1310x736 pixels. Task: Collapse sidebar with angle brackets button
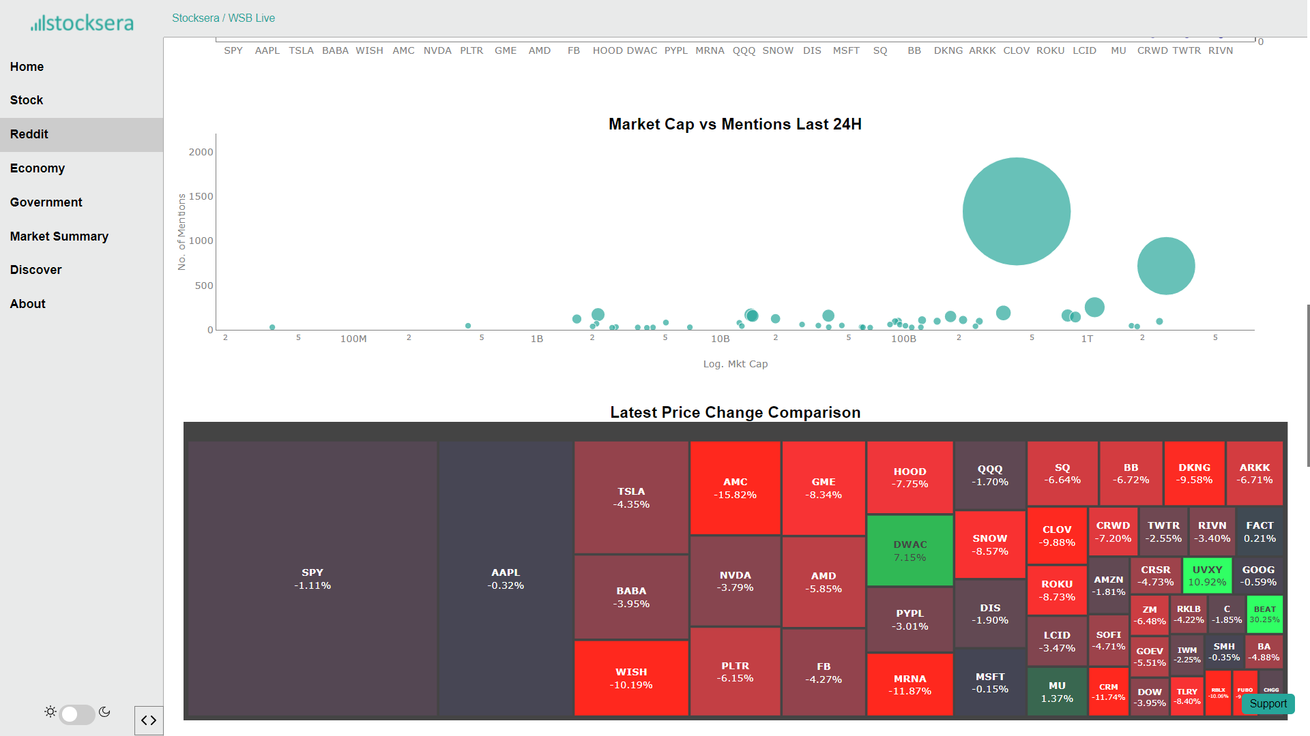149,720
